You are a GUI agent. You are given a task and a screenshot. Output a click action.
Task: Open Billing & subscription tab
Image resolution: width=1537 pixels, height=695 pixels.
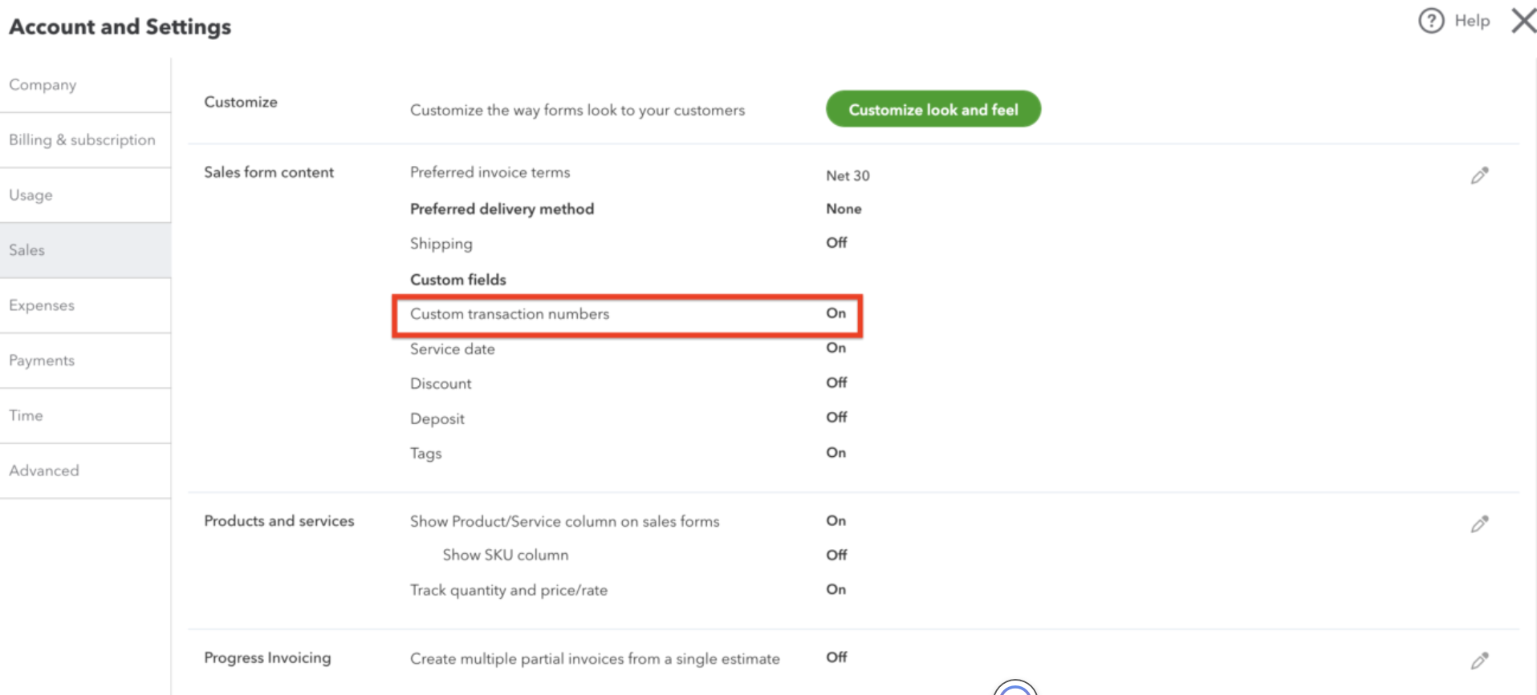[85, 140]
